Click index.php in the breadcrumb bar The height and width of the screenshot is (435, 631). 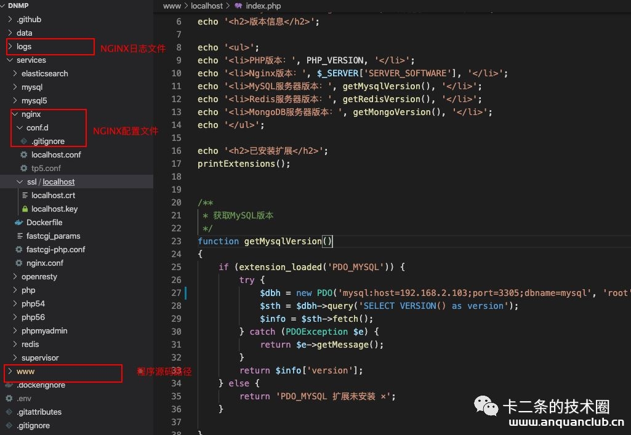(x=263, y=6)
